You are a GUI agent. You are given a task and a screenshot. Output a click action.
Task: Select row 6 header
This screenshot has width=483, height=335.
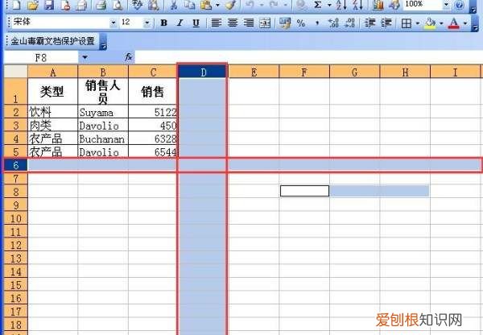15,166
